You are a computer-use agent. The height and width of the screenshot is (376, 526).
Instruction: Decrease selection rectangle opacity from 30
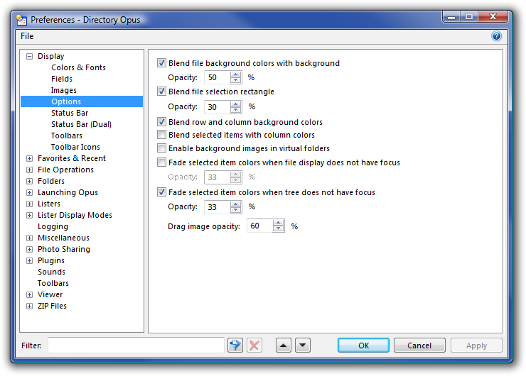pos(236,110)
